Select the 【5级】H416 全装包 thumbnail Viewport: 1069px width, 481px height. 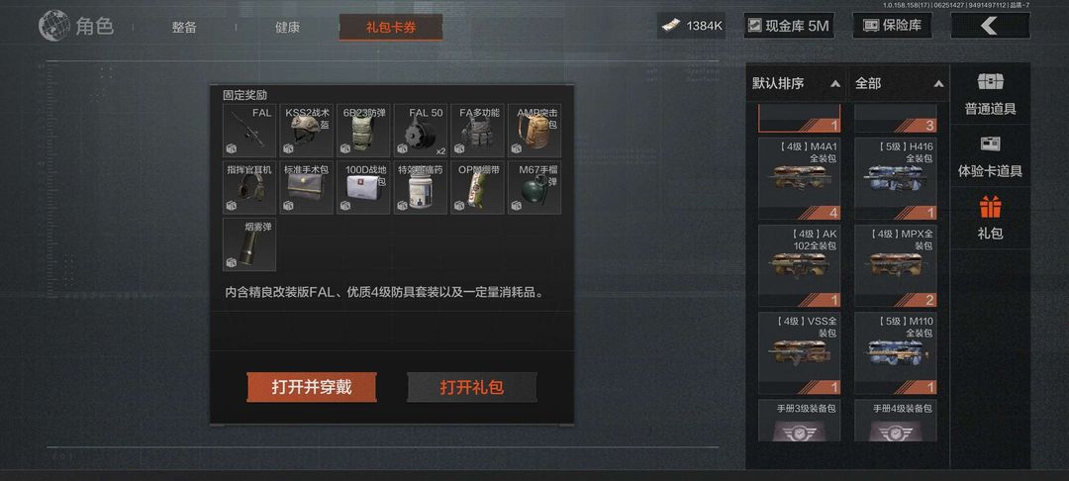click(895, 178)
